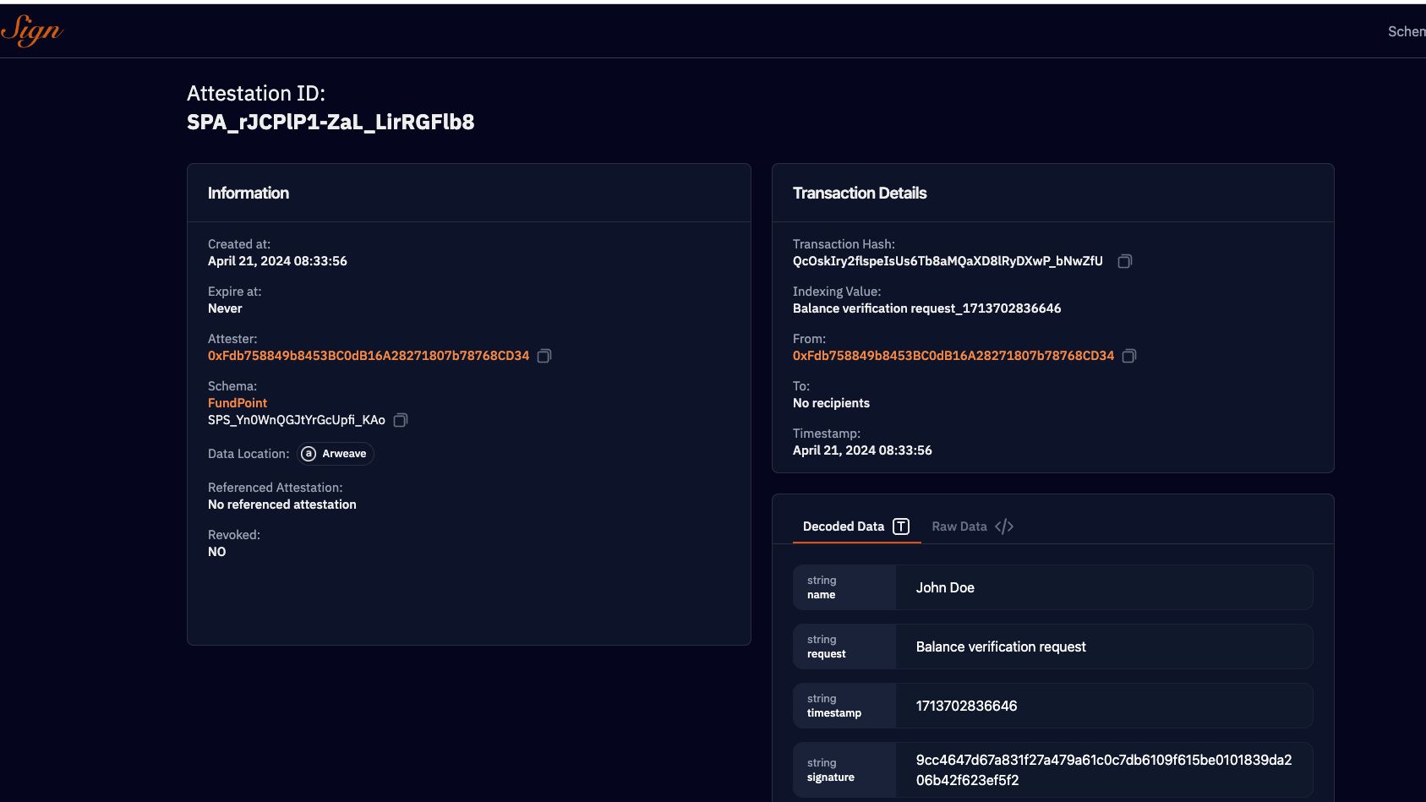Click the code brackets icon by Raw Data
Viewport: 1426px width, 802px height.
[x=1004, y=526]
